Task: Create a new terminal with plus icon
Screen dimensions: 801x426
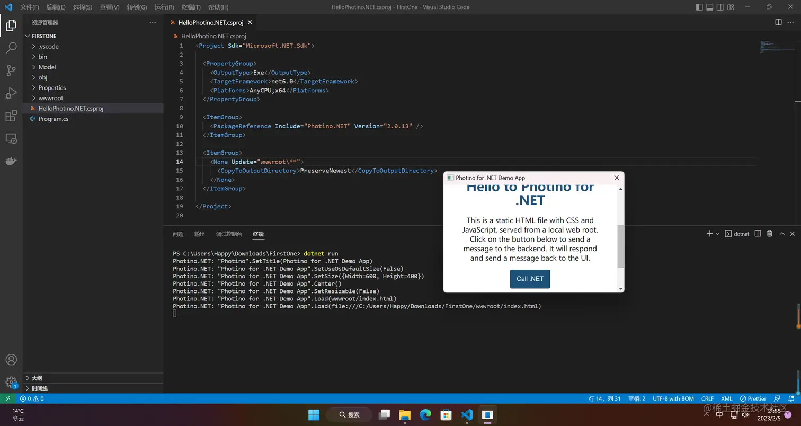Action: (709, 234)
